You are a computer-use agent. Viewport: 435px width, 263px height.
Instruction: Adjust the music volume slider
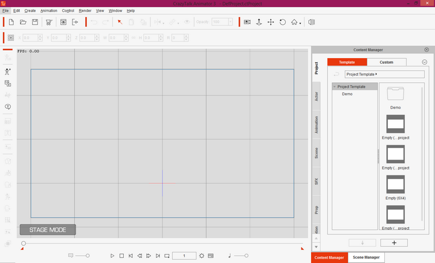click(x=241, y=256)
